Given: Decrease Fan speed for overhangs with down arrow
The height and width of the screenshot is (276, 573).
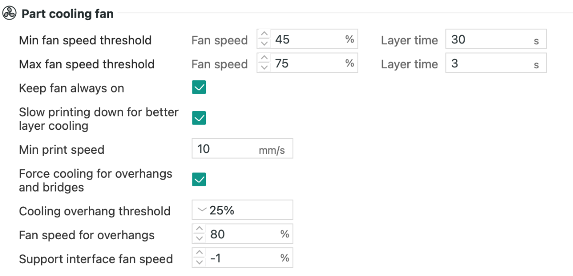Looking at the screenshot, I should (199, 238).
